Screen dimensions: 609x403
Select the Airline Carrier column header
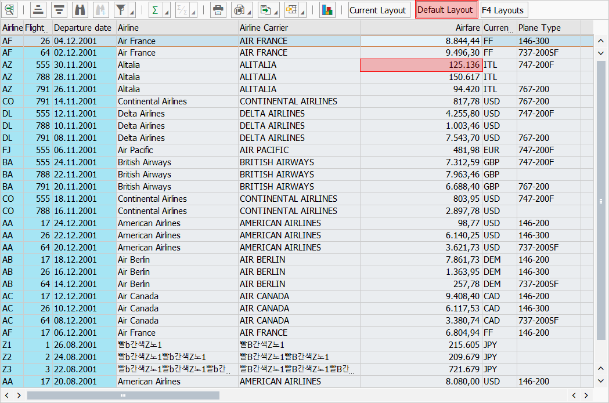pos(299,28)
